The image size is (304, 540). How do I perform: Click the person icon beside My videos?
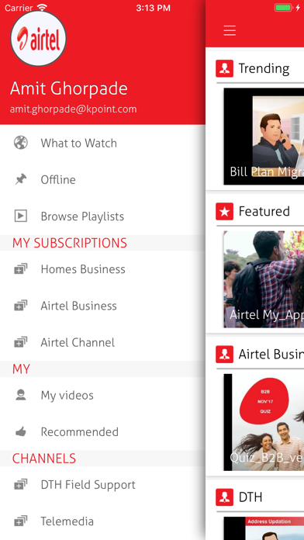[x=21, y=395]
